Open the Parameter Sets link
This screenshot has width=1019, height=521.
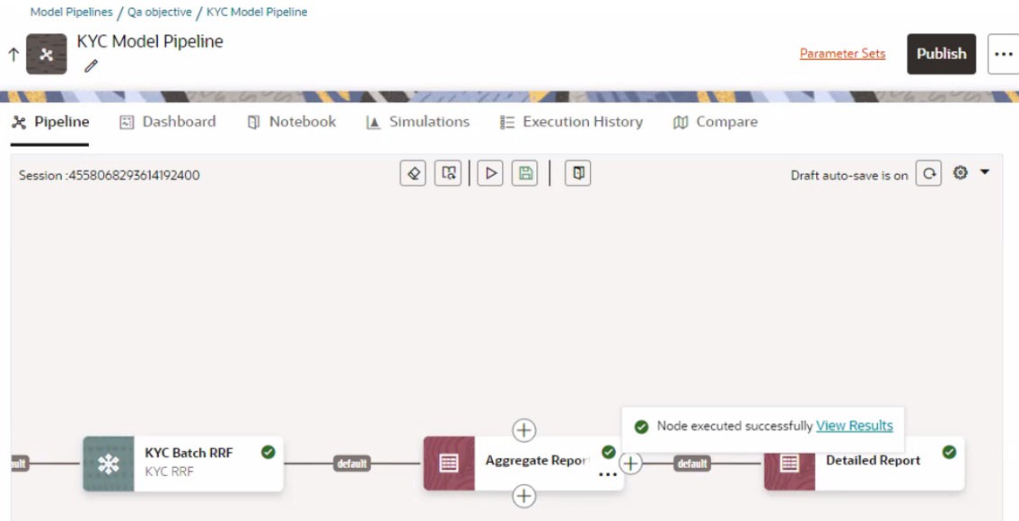click(842, 54)
